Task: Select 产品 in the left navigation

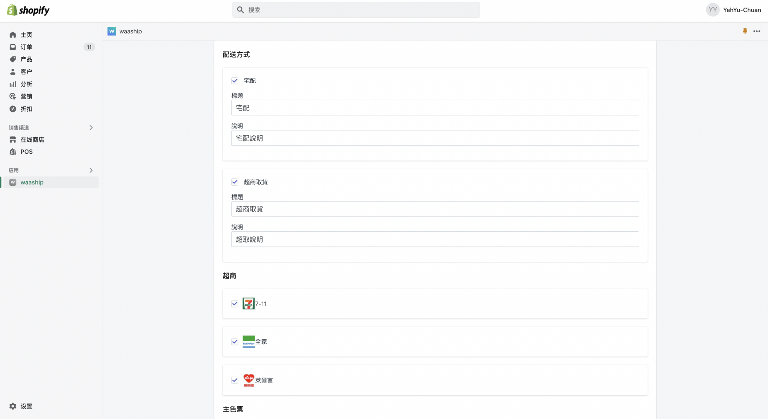Action: tap(26, 59)
